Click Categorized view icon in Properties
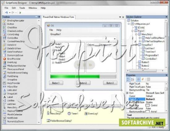The image size is (170, 131). [x=128, y=79]
